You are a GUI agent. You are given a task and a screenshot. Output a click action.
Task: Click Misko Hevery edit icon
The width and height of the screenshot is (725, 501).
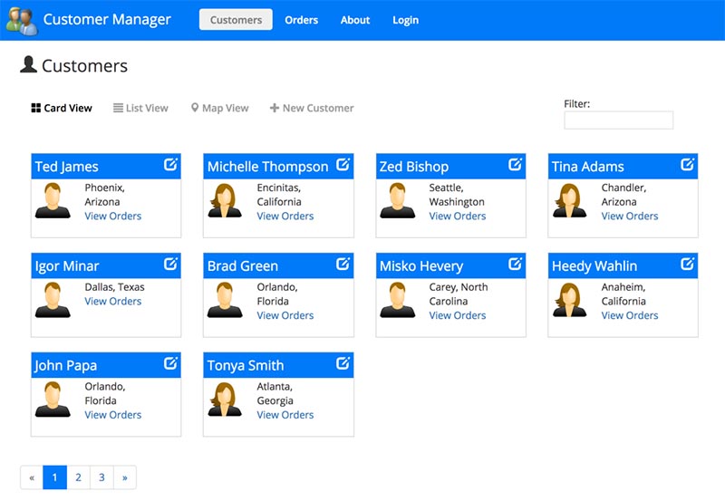[x=515, y=264]
